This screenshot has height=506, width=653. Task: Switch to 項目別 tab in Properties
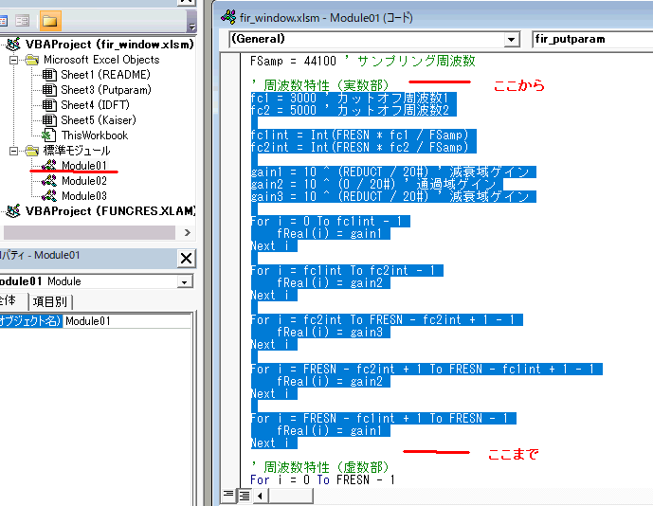click(x=50, y=301)
